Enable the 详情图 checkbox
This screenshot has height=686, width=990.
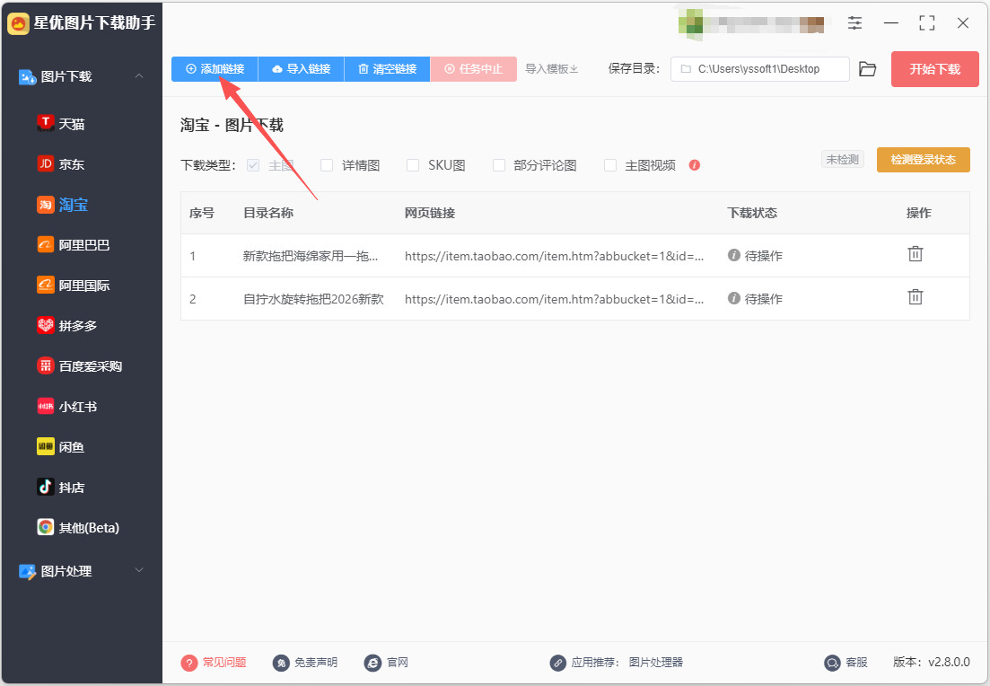click(x=327, y=165)
